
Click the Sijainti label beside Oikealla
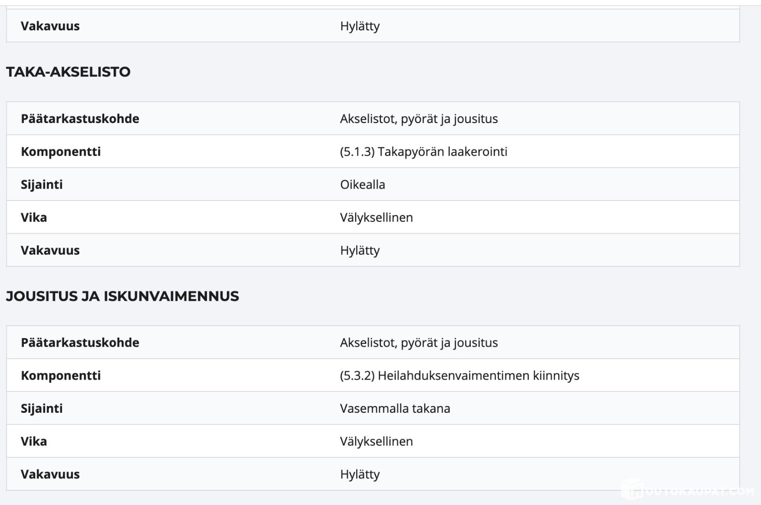click(x=41, y=184)
